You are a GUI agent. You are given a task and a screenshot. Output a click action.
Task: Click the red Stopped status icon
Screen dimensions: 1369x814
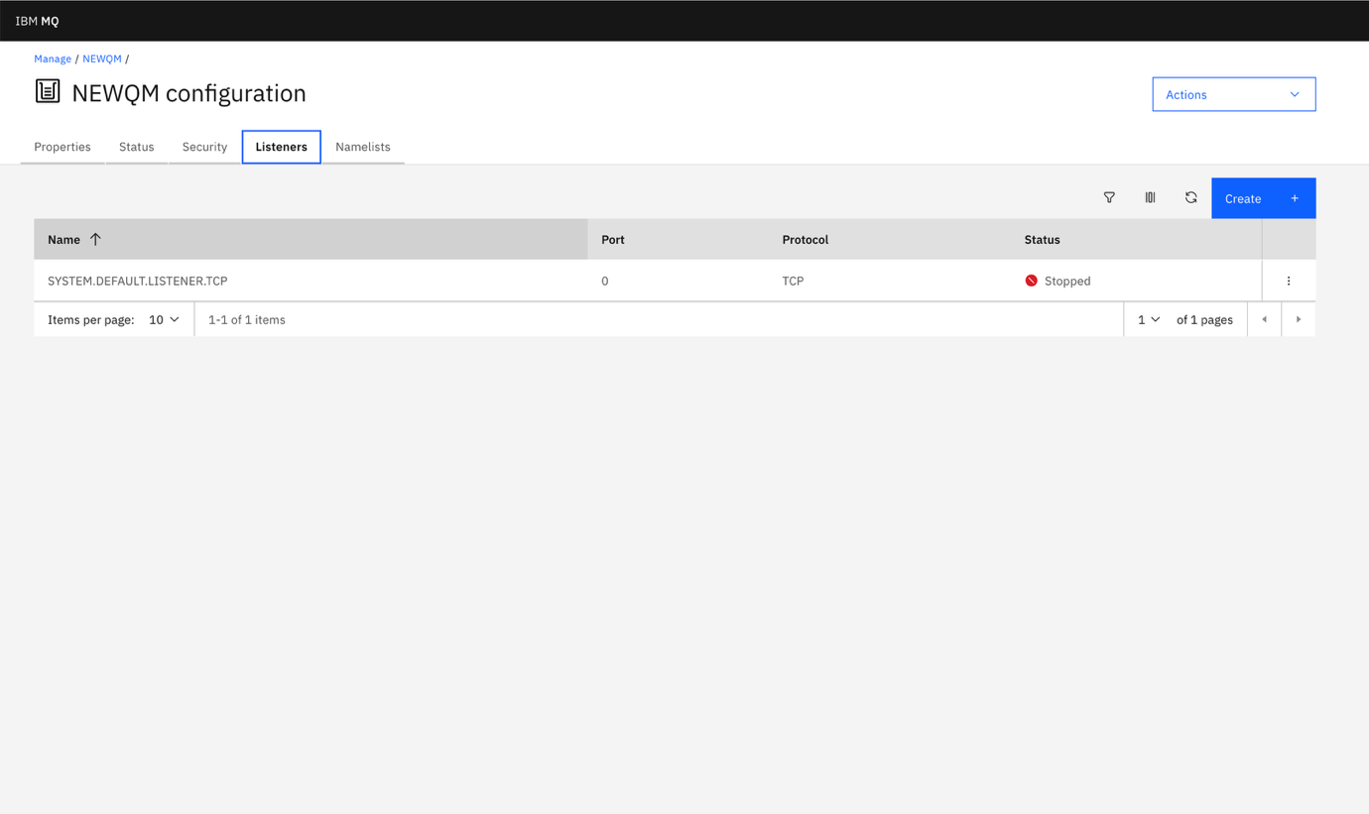pyautogui.click(x=1031, y=281)
